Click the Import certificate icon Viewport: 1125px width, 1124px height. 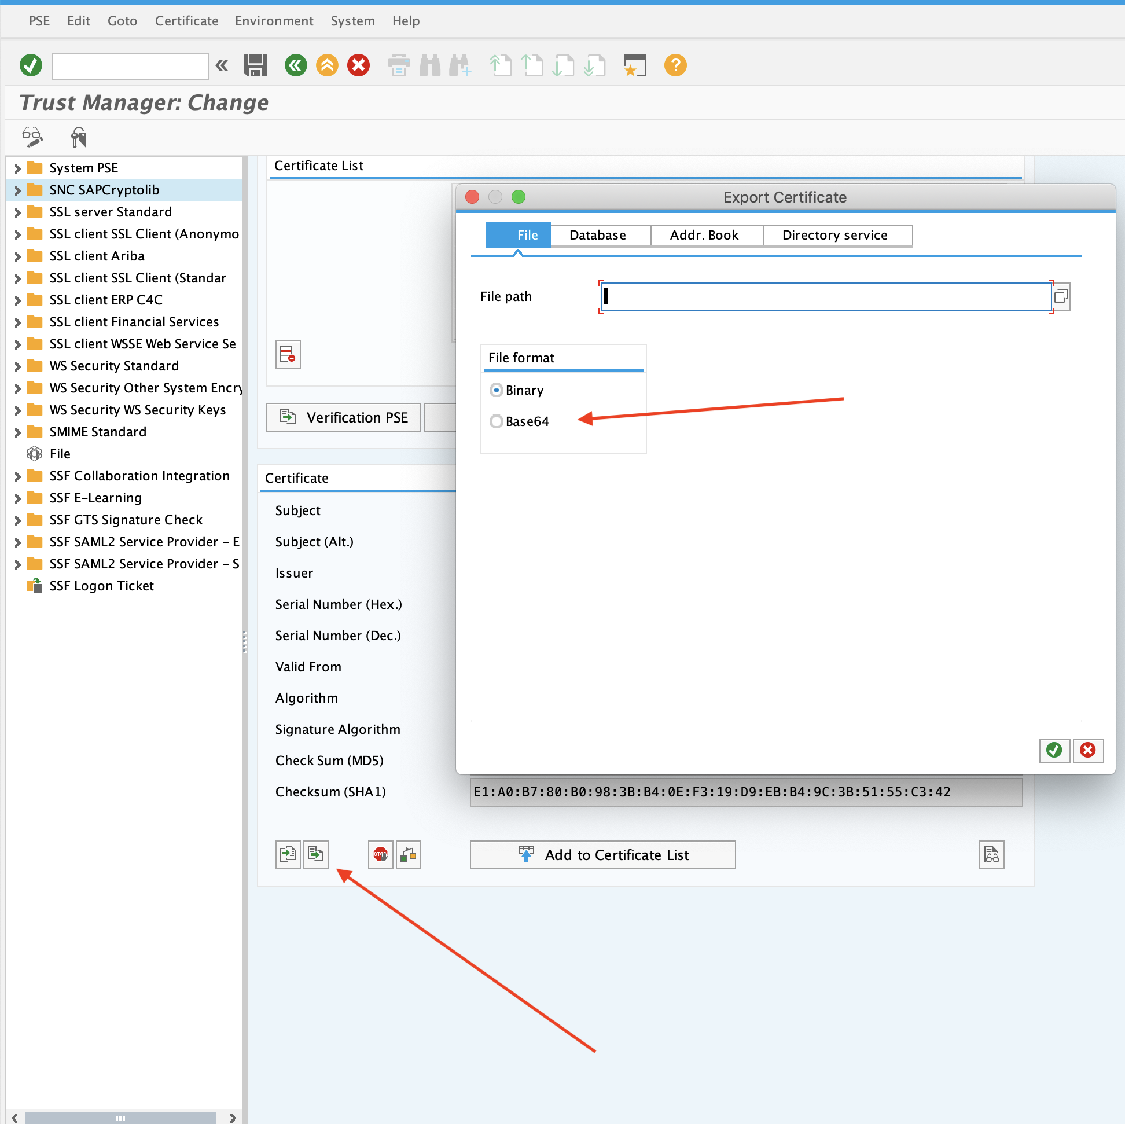(x=288, y=854)
